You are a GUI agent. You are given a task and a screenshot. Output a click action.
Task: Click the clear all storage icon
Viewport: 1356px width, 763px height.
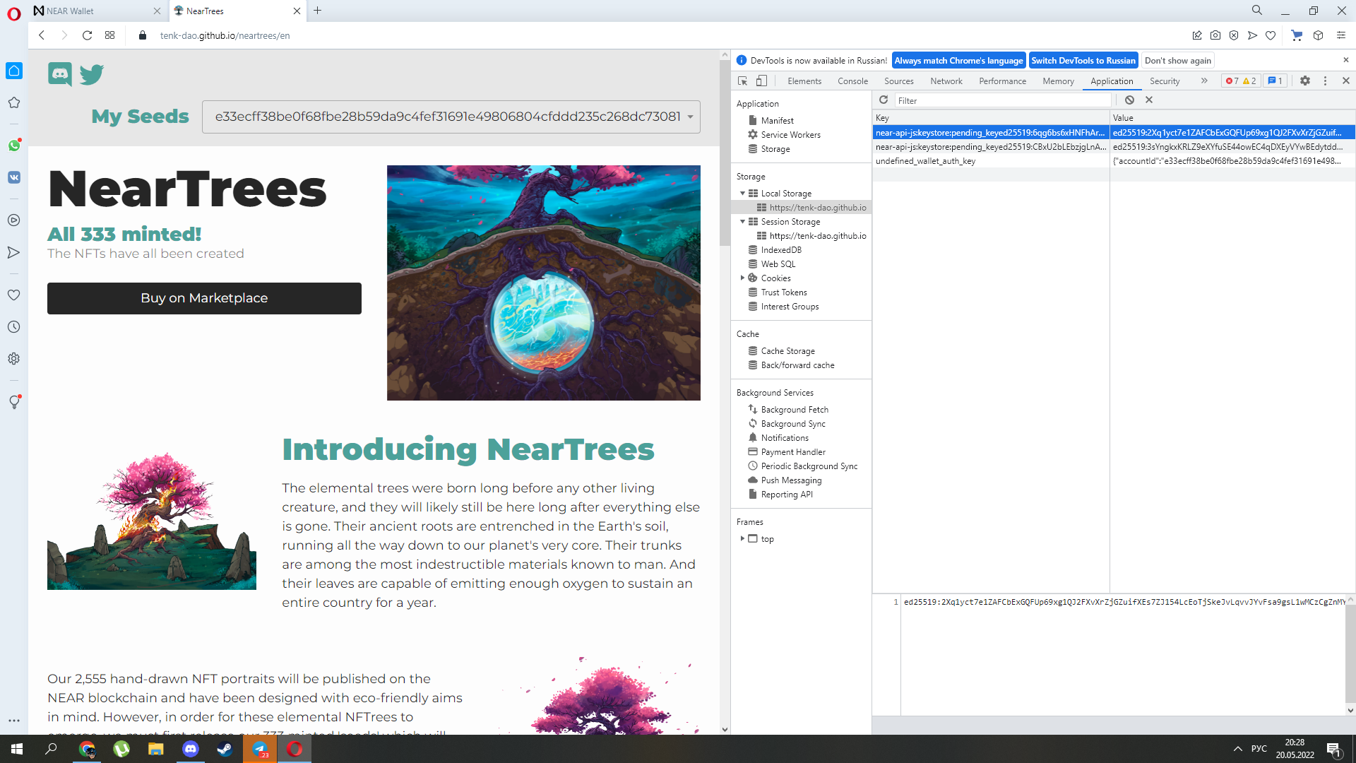coord(1129,100)
